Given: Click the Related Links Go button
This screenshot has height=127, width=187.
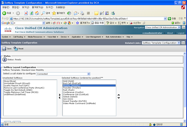Looking at the screenshot, I should coord(183,43).
